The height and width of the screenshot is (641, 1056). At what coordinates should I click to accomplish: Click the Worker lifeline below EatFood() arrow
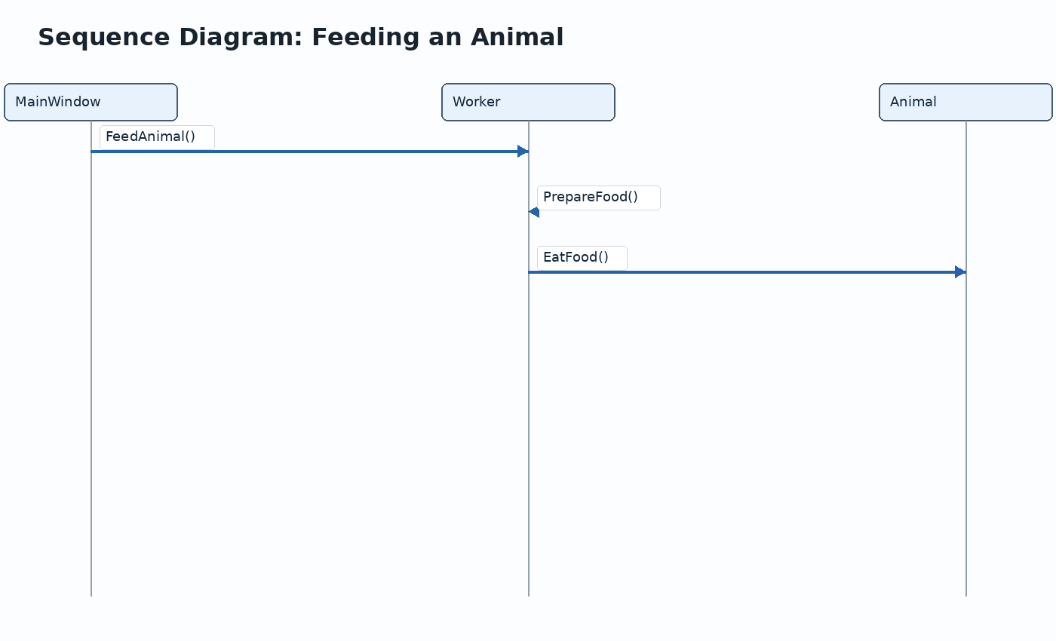pos(529,434)
